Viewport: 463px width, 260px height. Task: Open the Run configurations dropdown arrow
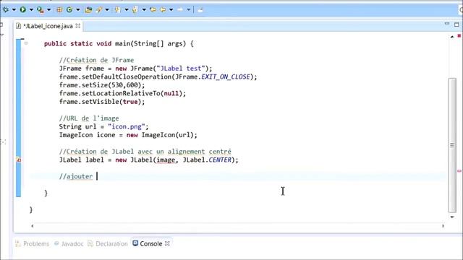pyautogui.click(x=31, y=9)
